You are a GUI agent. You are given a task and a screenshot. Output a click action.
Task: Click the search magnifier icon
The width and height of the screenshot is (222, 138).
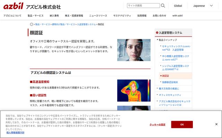click(163, 6)
